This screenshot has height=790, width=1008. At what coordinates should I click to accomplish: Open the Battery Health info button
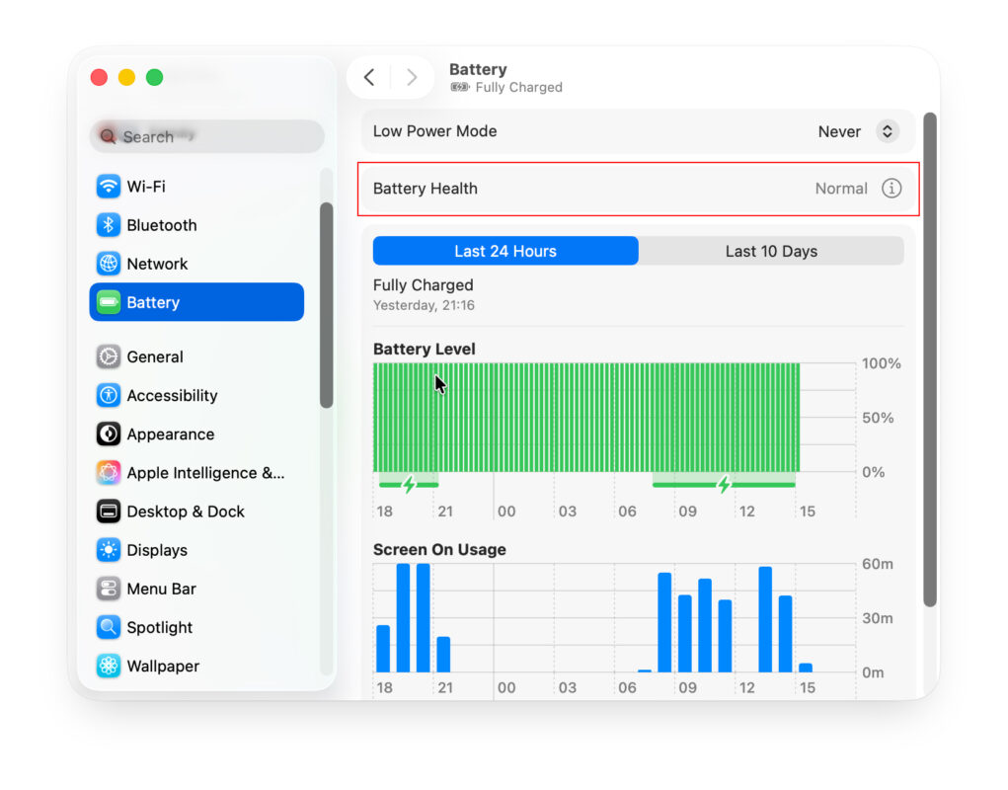(x=893, y=188)
